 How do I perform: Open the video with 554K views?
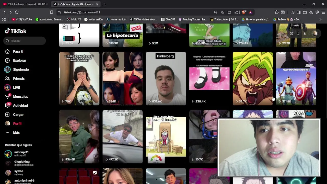point(123,79)
